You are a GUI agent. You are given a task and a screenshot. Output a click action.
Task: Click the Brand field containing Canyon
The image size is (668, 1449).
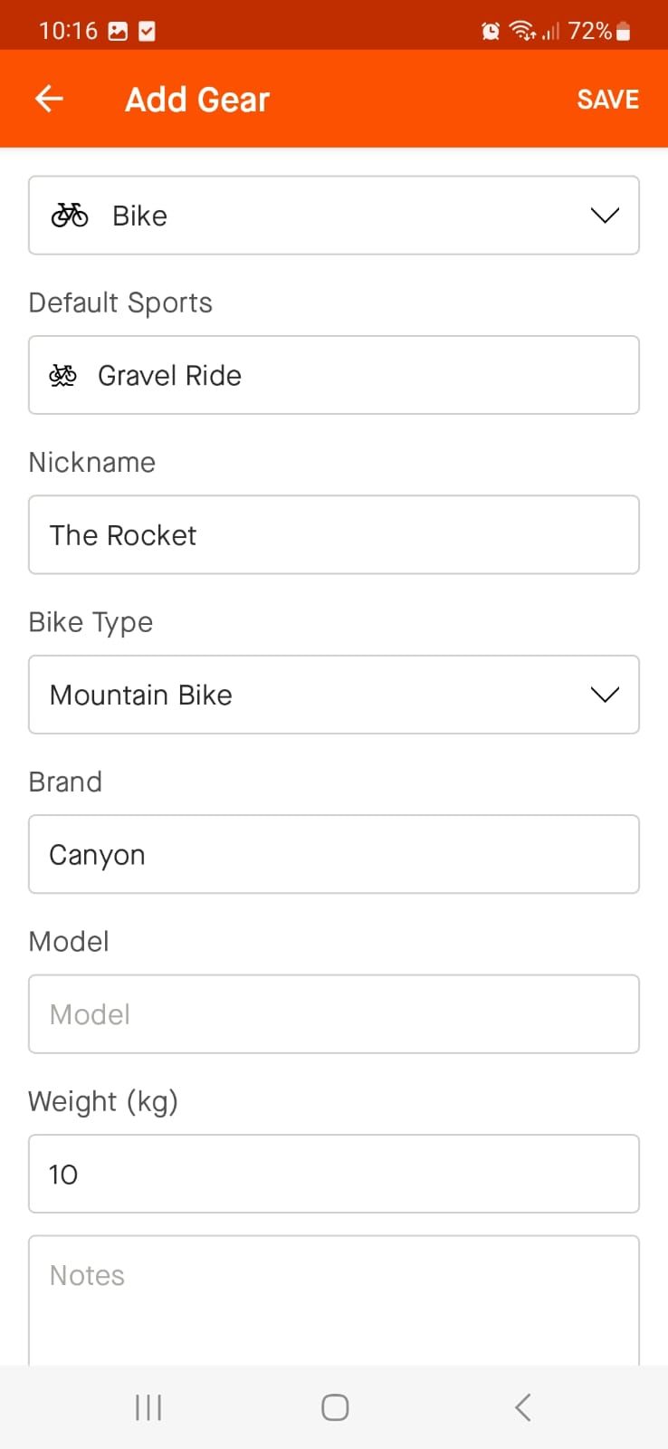point(334,855)
